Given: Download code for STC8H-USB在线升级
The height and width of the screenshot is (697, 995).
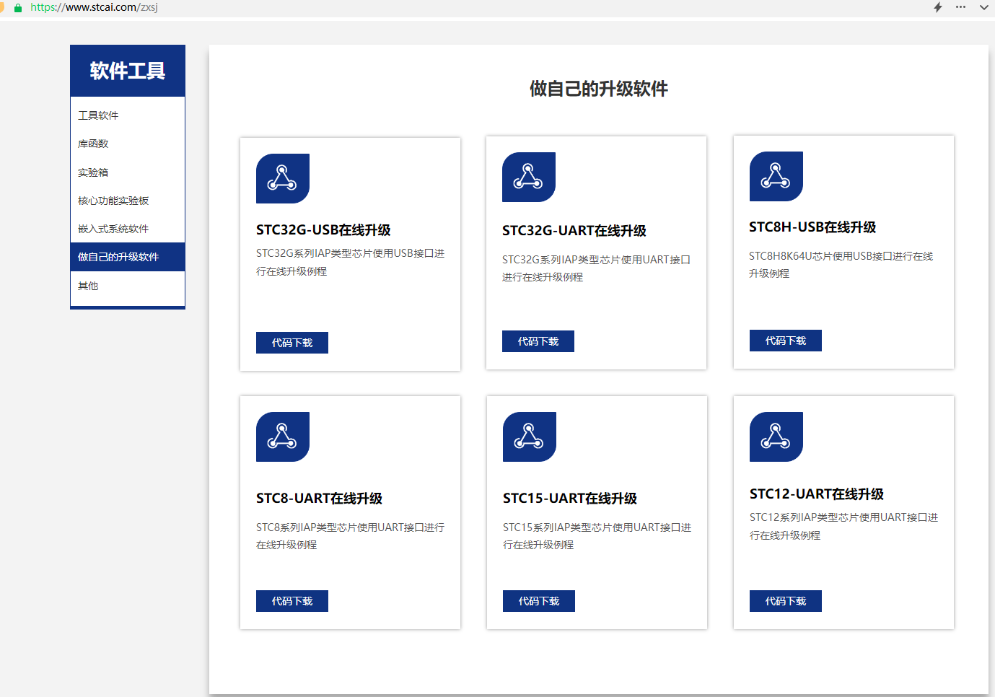Looking at the screenshot, I should 786,341.
